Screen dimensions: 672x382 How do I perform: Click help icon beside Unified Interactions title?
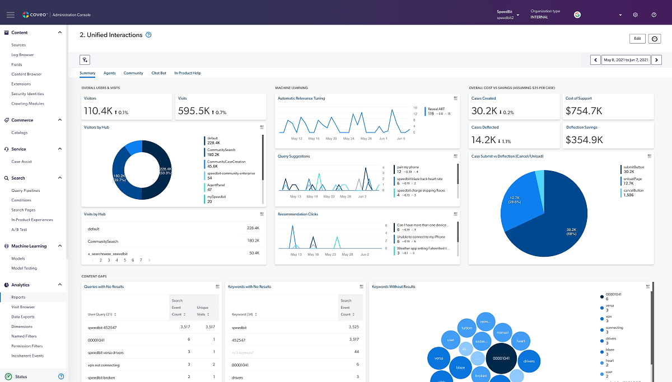[x=148, y=35]
